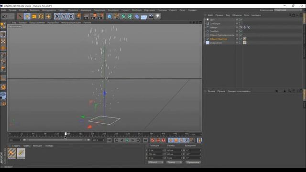Screen dimensions: 306x172
Task: Select the first material thumbnail
Action: [11, 153]
